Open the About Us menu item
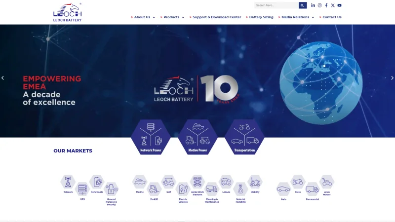Screen dimensions: 395x222 click(x=142, y=17)
